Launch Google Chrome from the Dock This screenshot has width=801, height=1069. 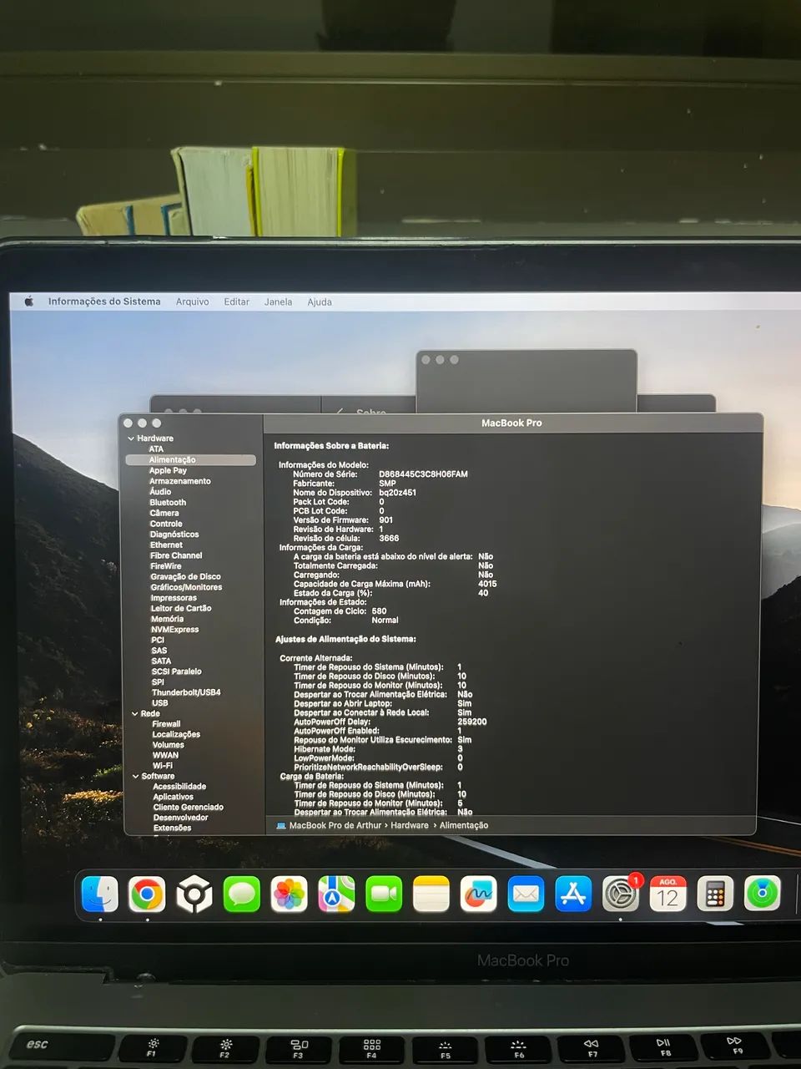coord(147,894)
